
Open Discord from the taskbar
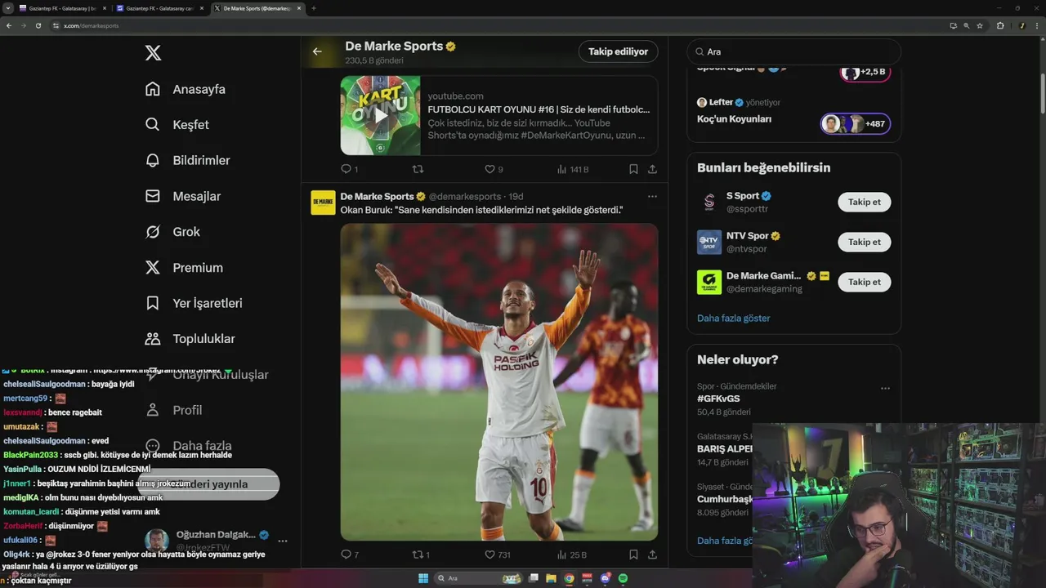click(606, 578)
